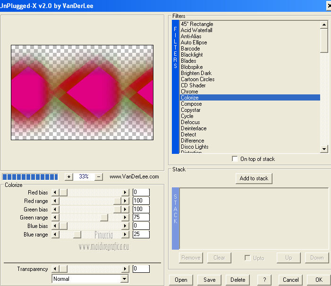Select the Colorize filter entry
The width and height of the screenshot is (331, 286).
(250, 97)
